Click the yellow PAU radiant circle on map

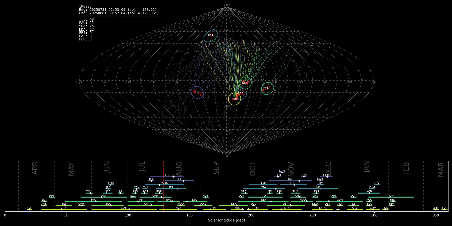[235, 99]
